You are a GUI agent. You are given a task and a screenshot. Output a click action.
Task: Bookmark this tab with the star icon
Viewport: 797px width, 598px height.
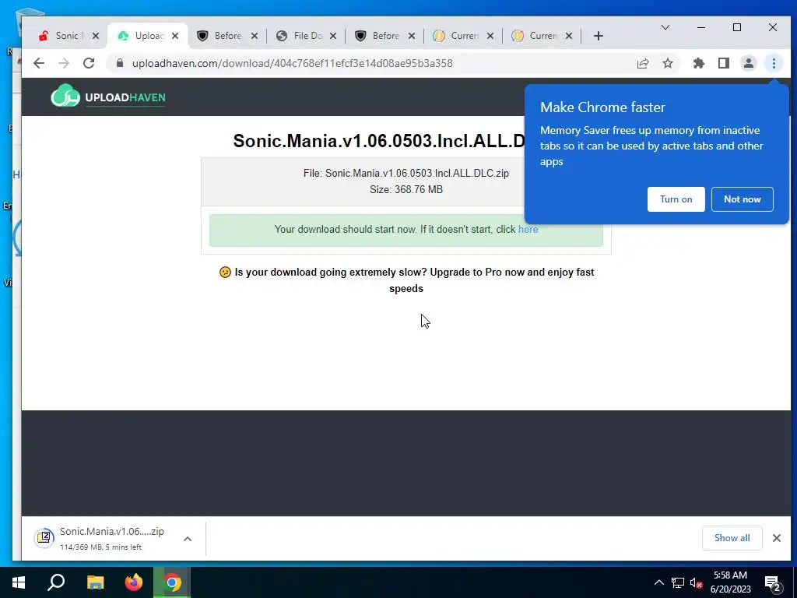click(667, 63)
